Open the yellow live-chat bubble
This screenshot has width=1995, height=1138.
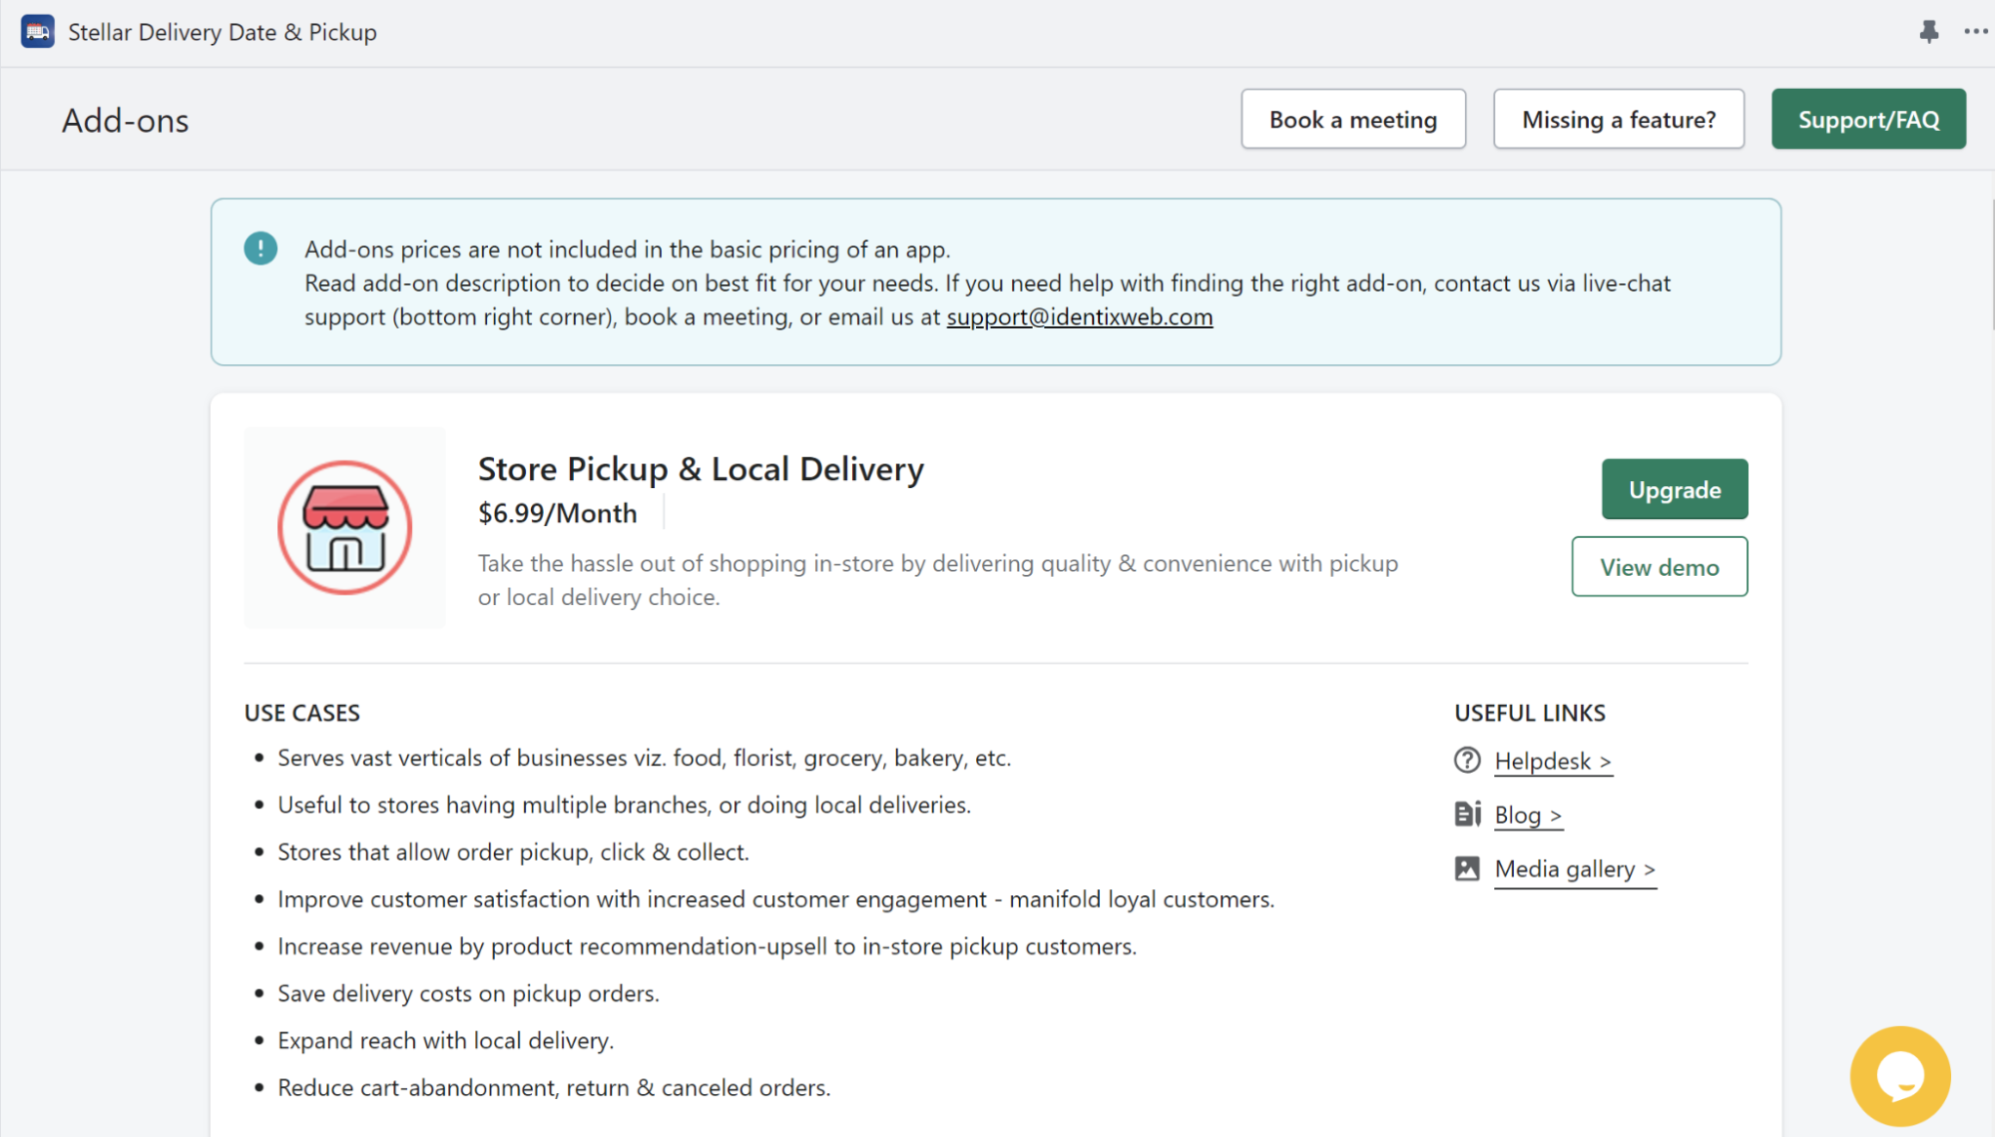pyautogui.click(x=1899, y=1075)
